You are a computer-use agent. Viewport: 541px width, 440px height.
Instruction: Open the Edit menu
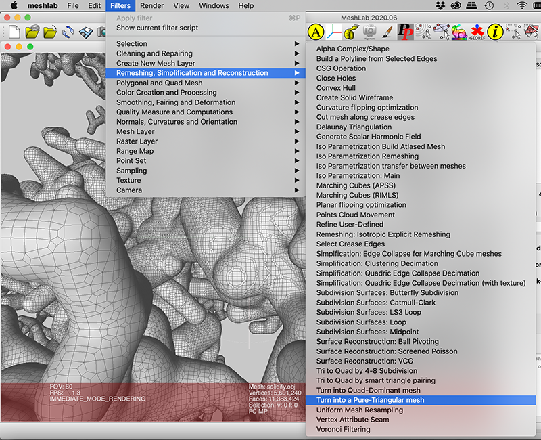coord(94,5)
